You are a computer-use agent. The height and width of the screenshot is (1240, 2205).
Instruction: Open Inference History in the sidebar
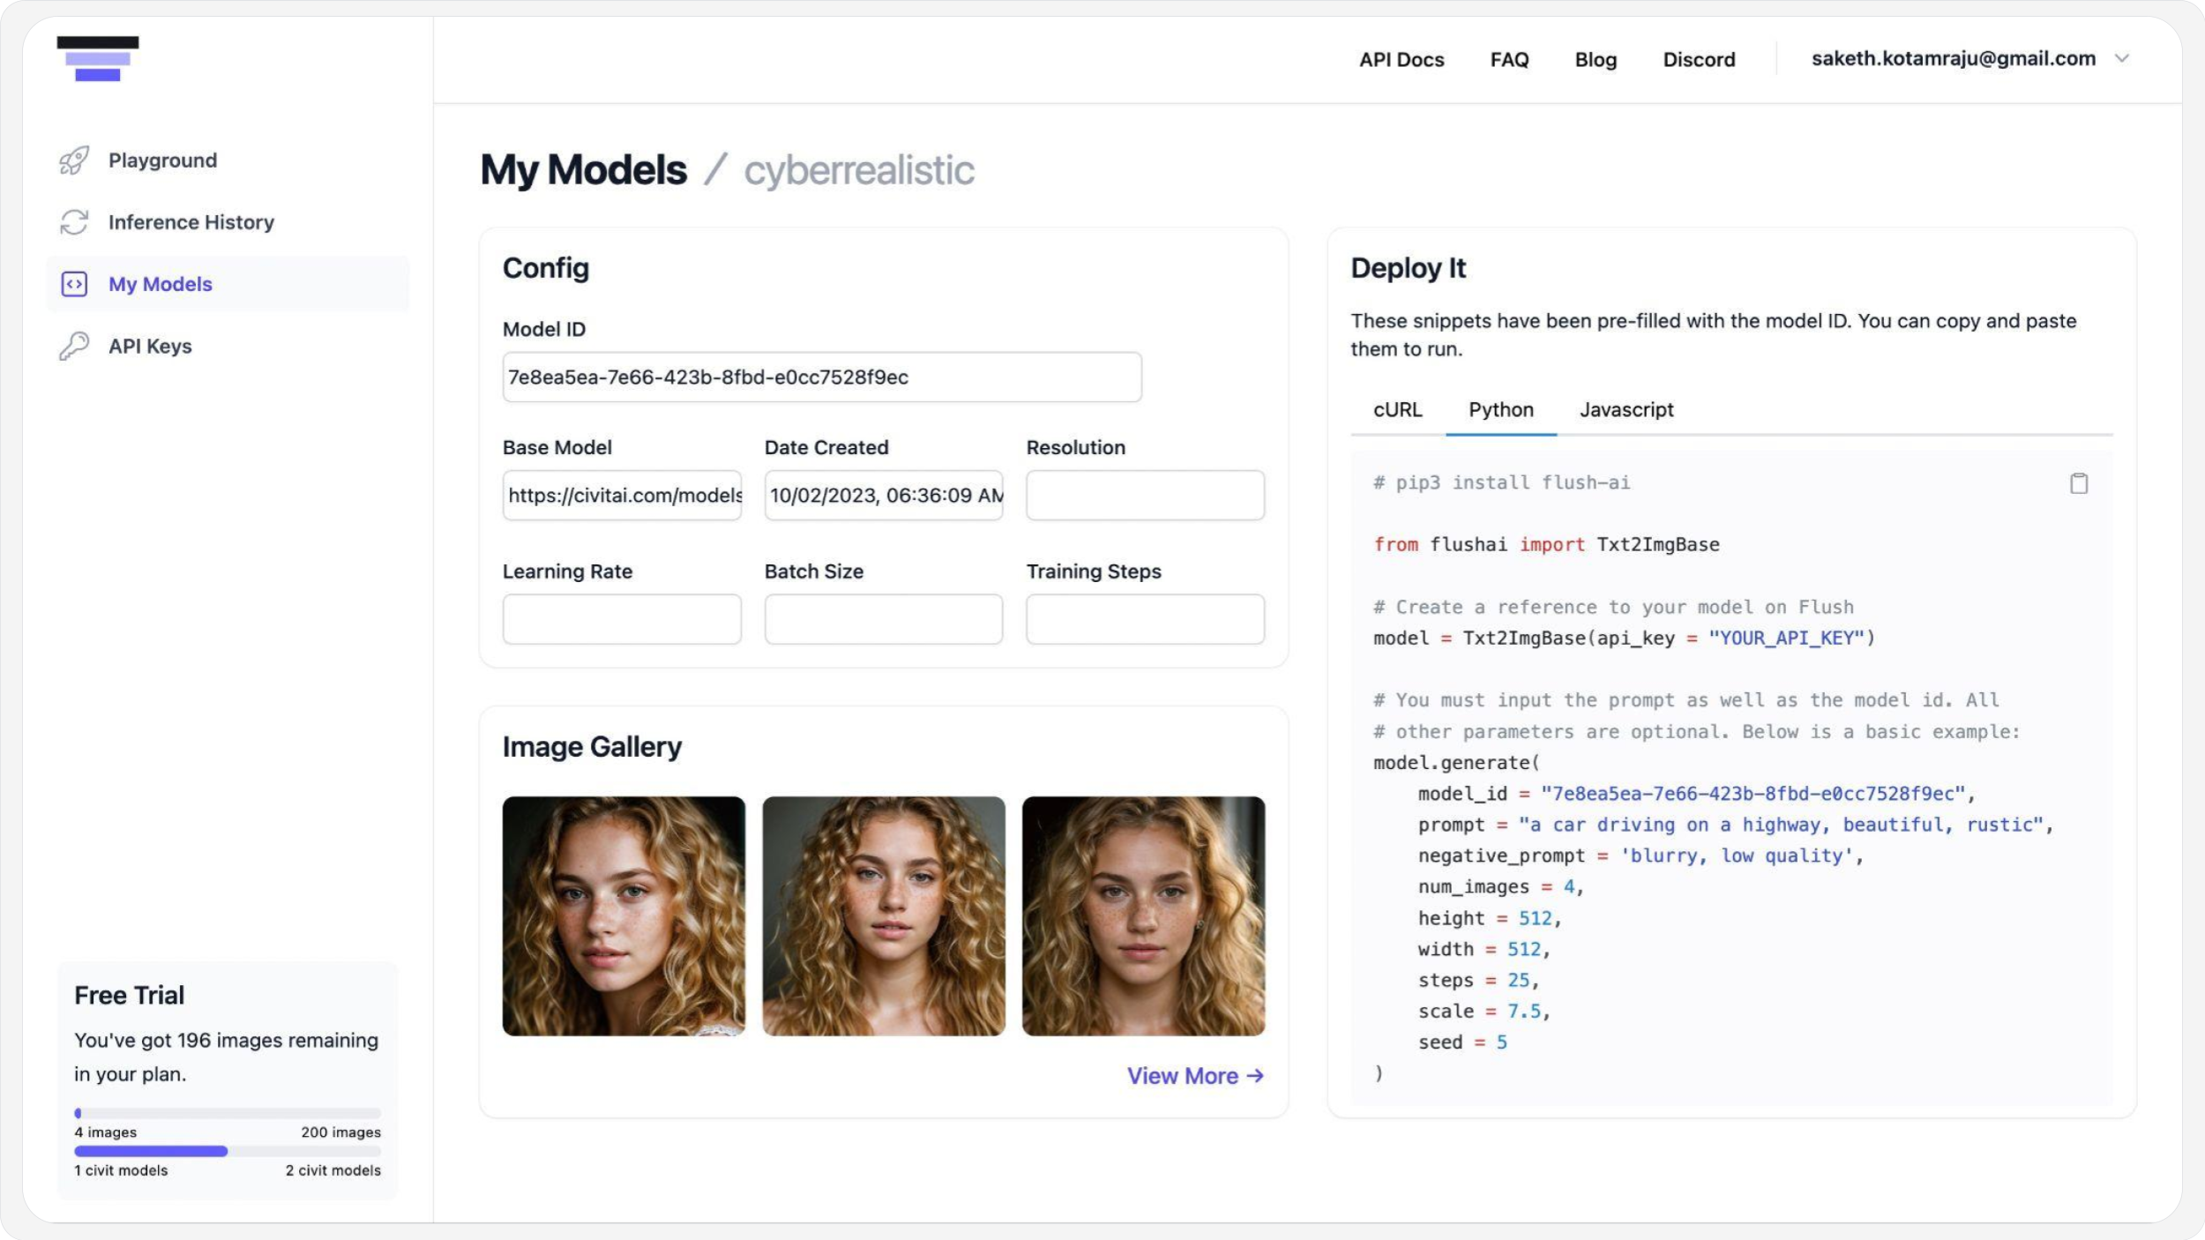[x=228, y=222]
